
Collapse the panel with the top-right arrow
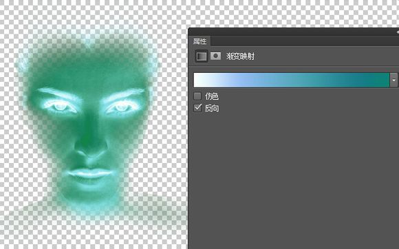tap(397, 32)
